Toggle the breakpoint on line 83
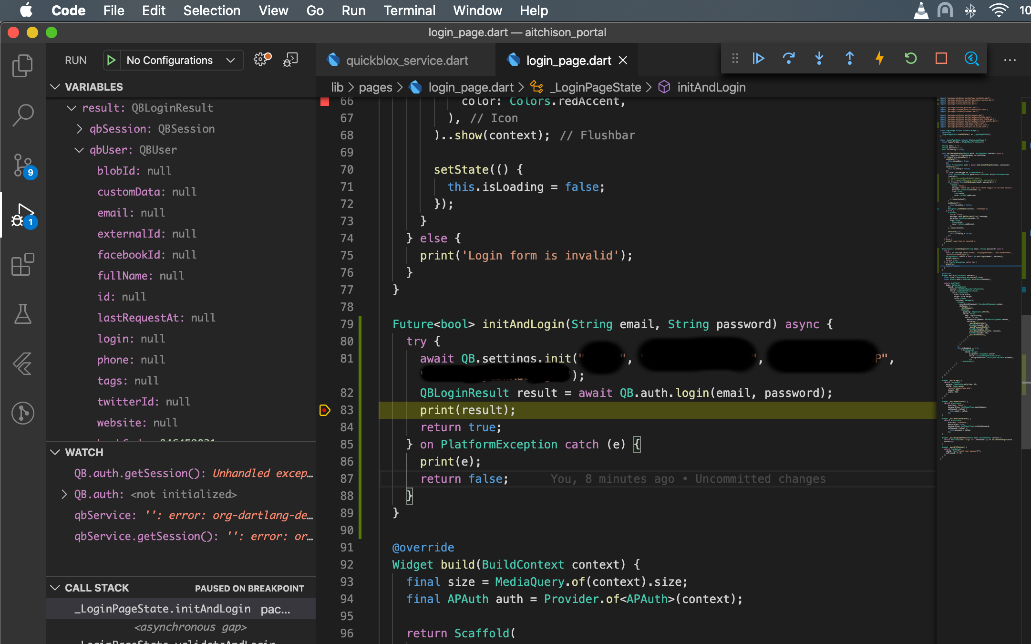1031x644 pixels. click(x=325, y=410)
